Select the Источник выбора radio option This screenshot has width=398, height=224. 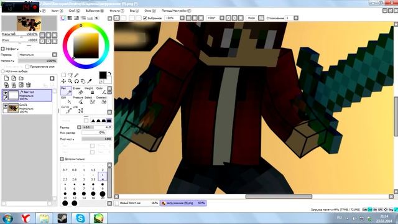[2, 72]
